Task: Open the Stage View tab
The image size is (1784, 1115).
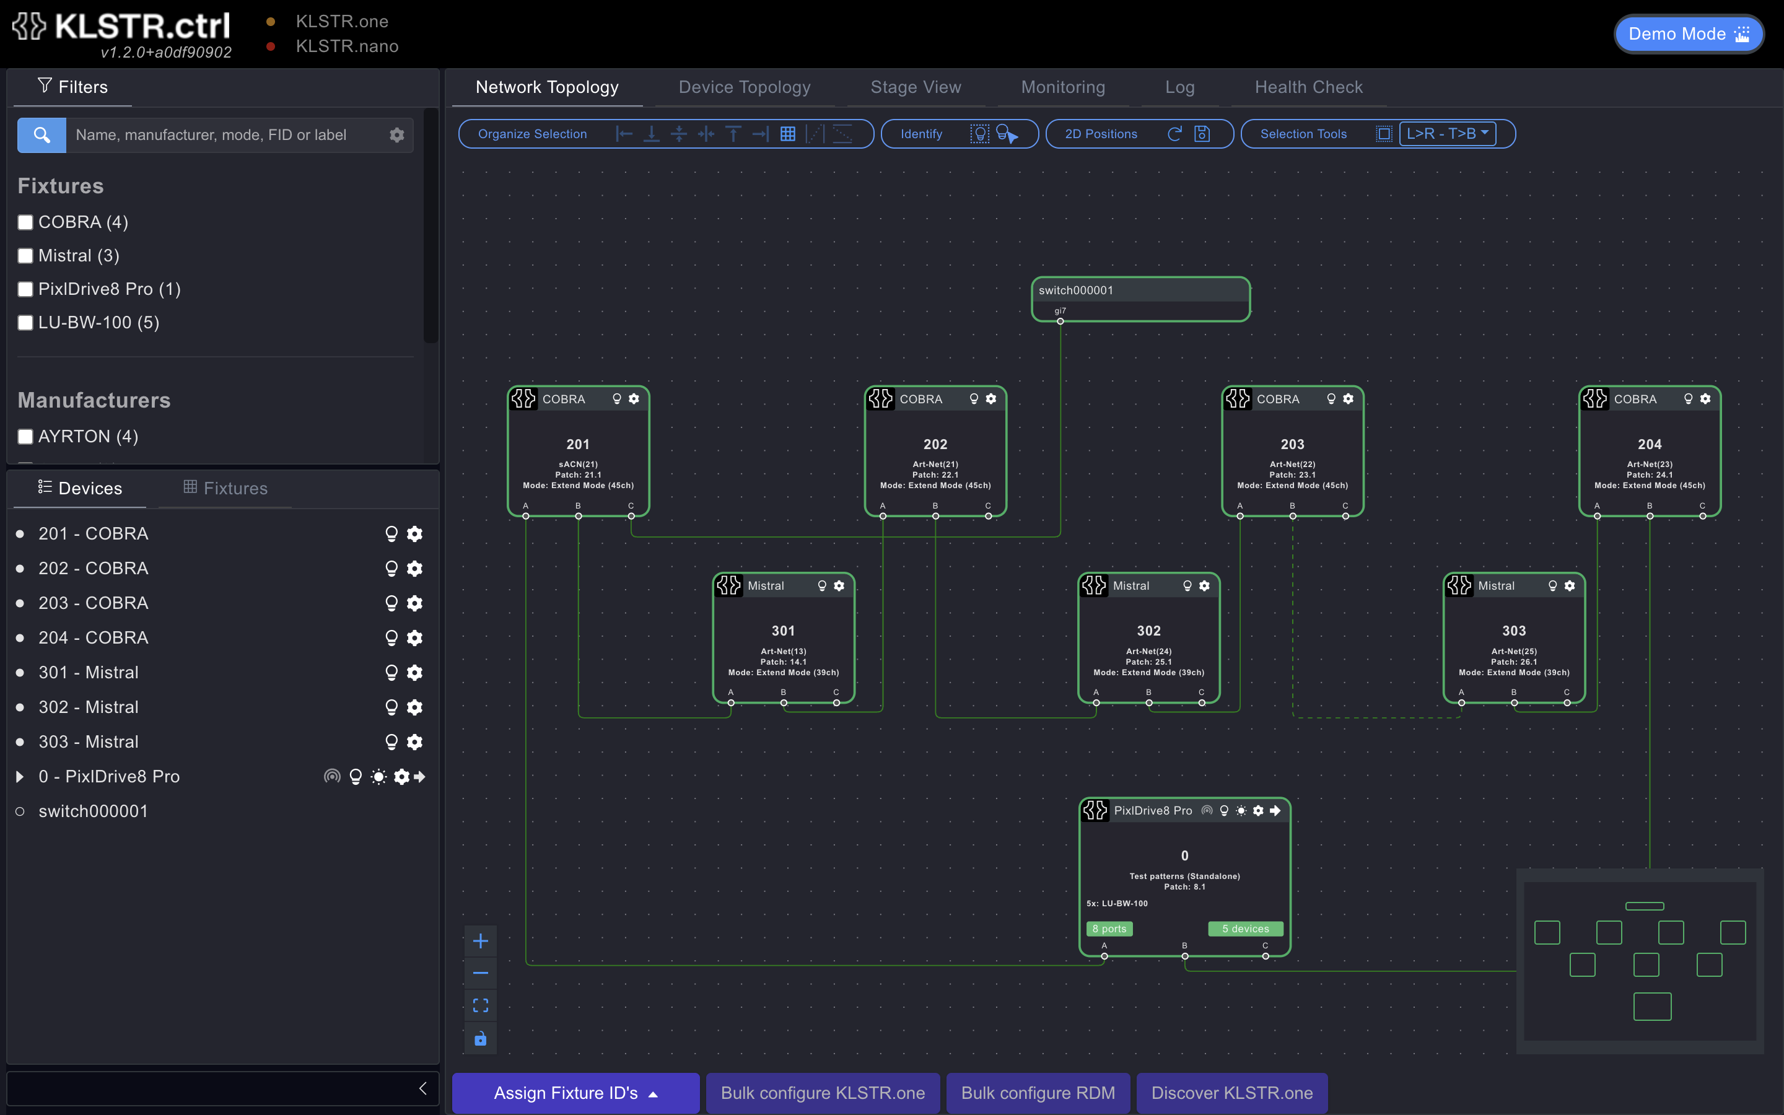Action: coord(916,87)
